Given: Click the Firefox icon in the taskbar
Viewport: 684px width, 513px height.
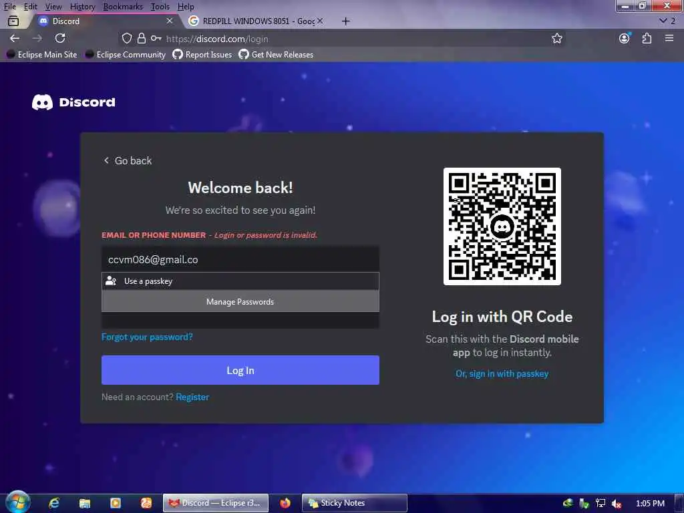Looking at the screenshot, I should 285,503.
